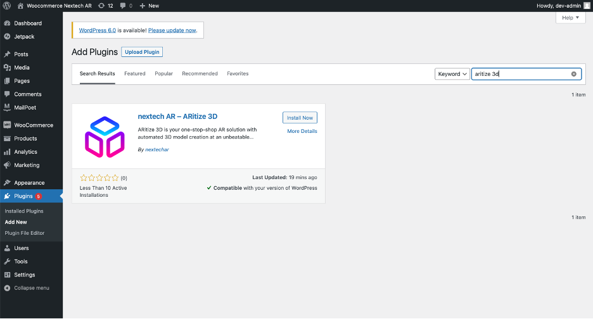This screenshot has height=319, width=593.
Task: Expand the Help dropdown tab
Action: (570, 18)
